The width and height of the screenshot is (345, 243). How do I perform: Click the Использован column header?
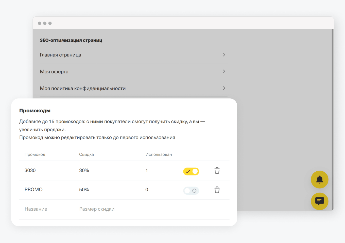coord(159,154)
